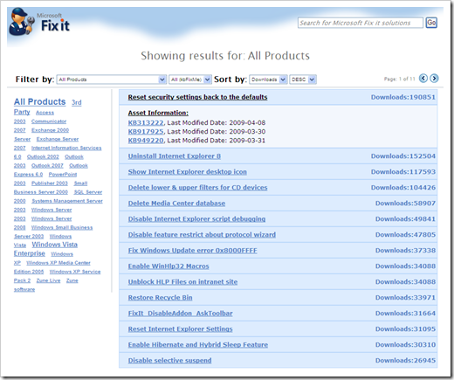The width and height of the screenshot is (454, 380).
Task: Open Restore Recycle Bin fix
Action: [x=161, y=298]
